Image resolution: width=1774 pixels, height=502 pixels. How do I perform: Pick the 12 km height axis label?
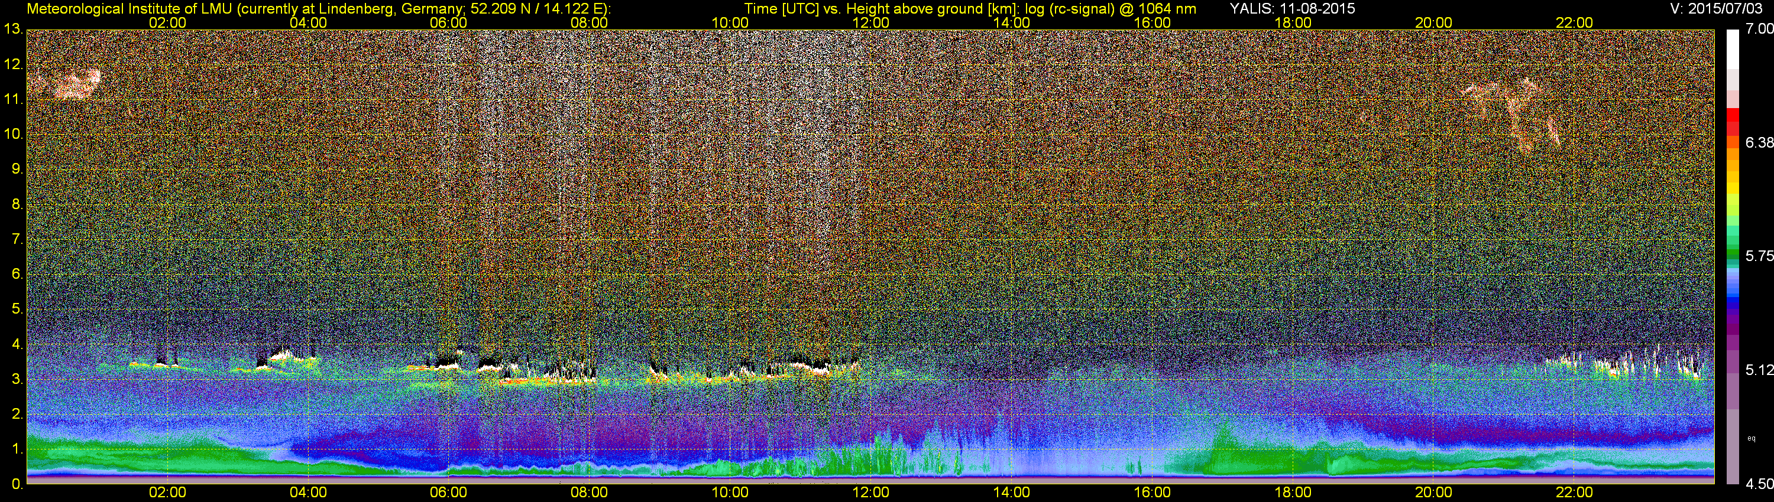point(12,64)
